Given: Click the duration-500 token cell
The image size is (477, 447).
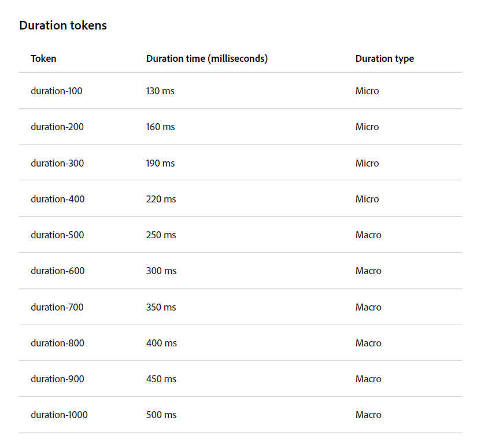Looking at the screenshot, I should pyautogui.click(x=57, y=235).
